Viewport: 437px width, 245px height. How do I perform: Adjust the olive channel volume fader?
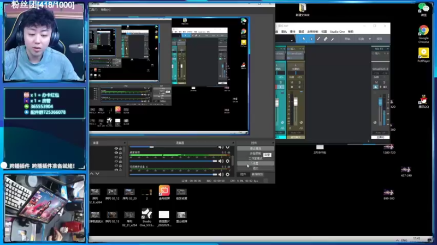[296, 102]
